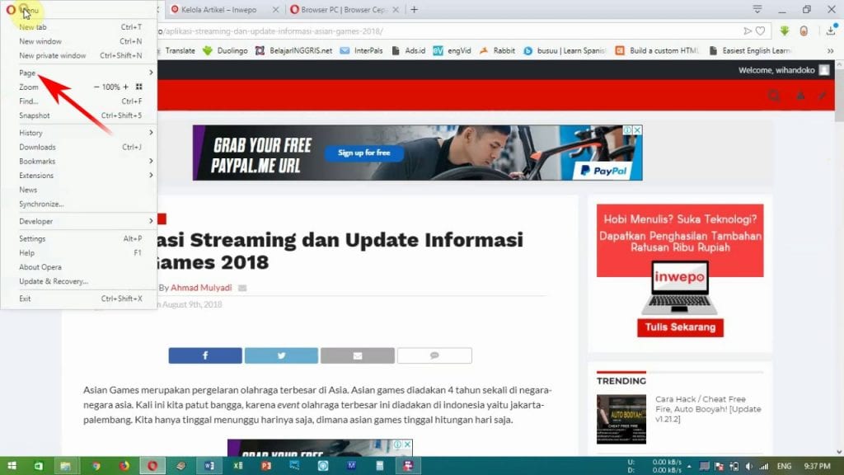This screenshot has width=844, height=475.
Task: Bookmark page with the heart icon
Action: 760,31
